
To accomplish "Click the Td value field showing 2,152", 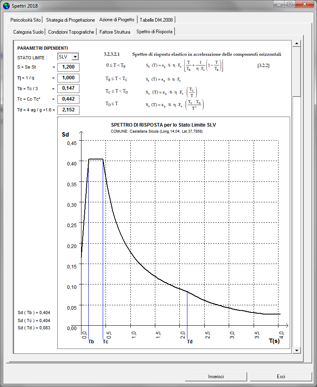I will pyautogui.click(x=68, y=110).
